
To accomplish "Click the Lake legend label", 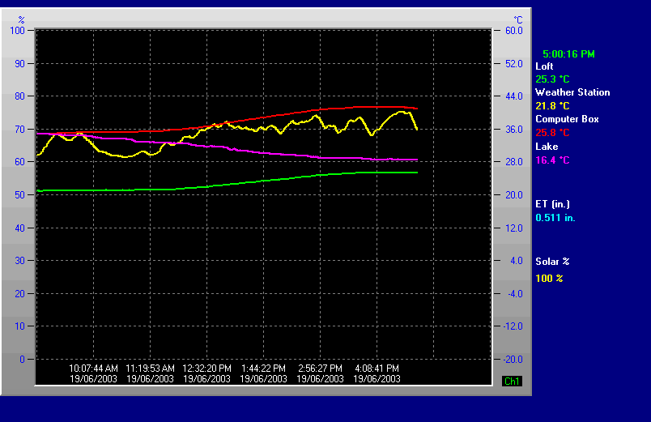I will (x=546, y=147).
